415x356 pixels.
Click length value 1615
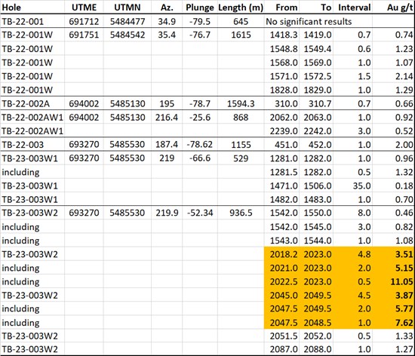[x=241, y=35]
